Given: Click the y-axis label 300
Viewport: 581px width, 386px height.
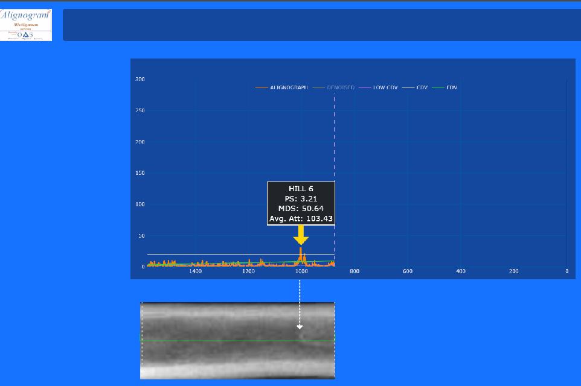Looking at the screenshot, I should pos(140,79).
